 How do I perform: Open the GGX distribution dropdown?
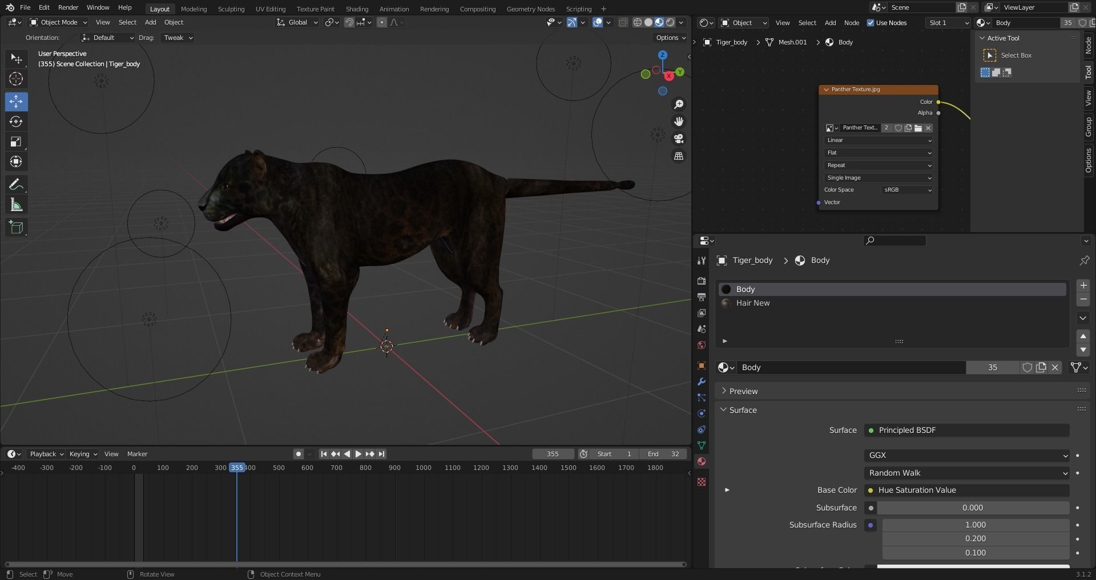coord(966,455)
